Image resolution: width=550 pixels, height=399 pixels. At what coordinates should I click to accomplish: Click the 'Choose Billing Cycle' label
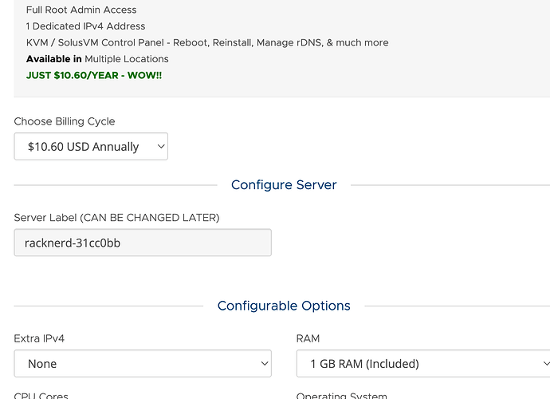(65, 121)
